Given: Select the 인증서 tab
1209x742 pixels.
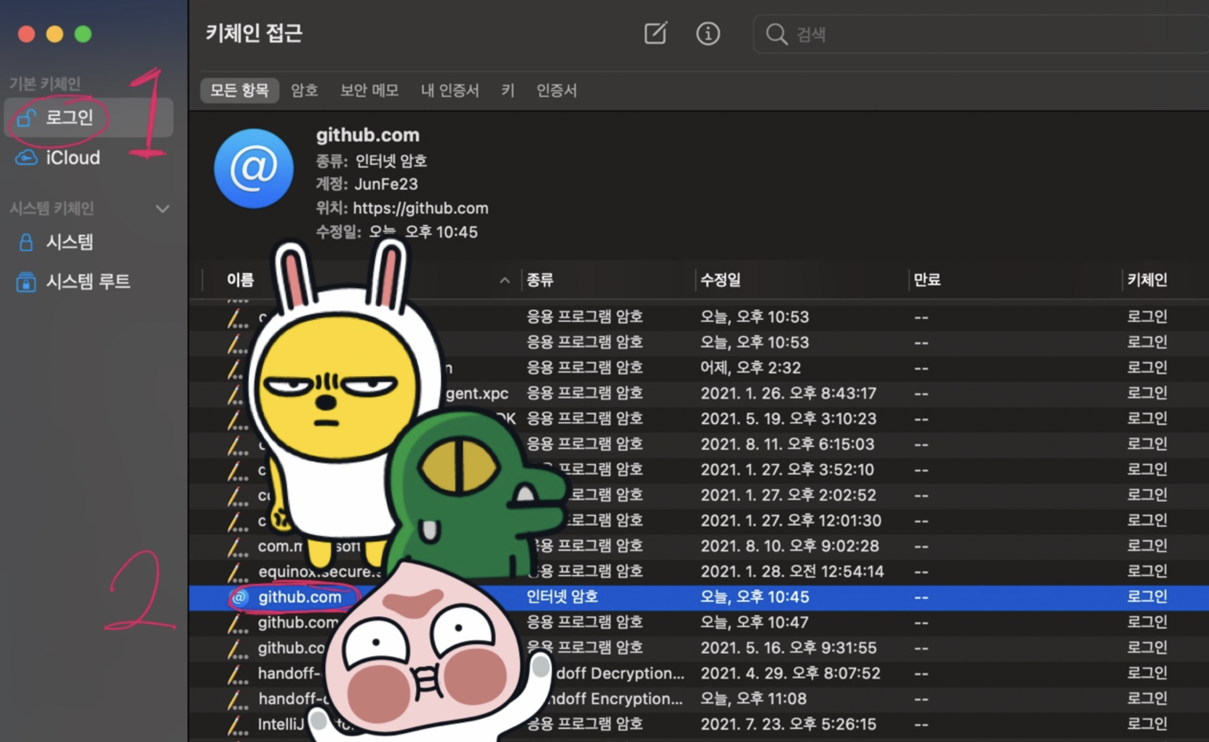Looking at the screenshot, I should [x=556, y=90].
